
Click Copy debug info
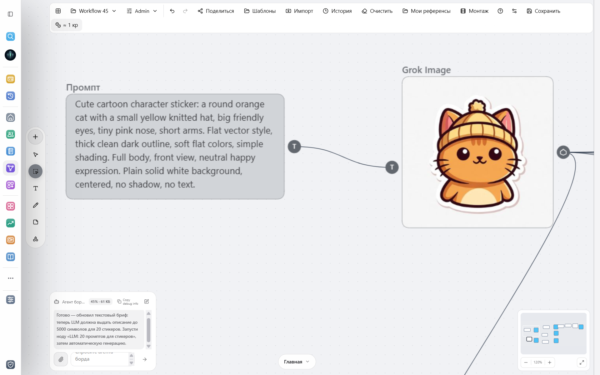(128, 302)
